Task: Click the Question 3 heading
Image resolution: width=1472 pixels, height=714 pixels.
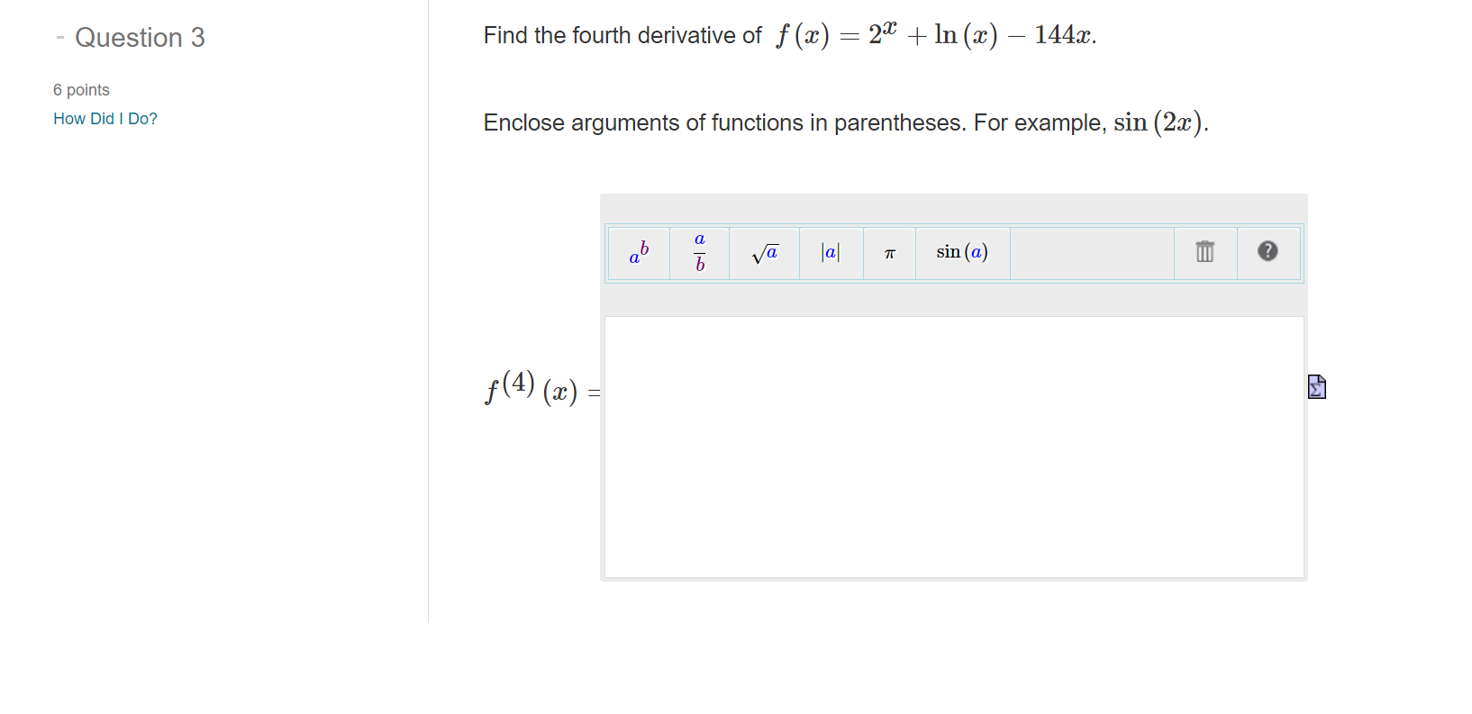Action: 140,38
